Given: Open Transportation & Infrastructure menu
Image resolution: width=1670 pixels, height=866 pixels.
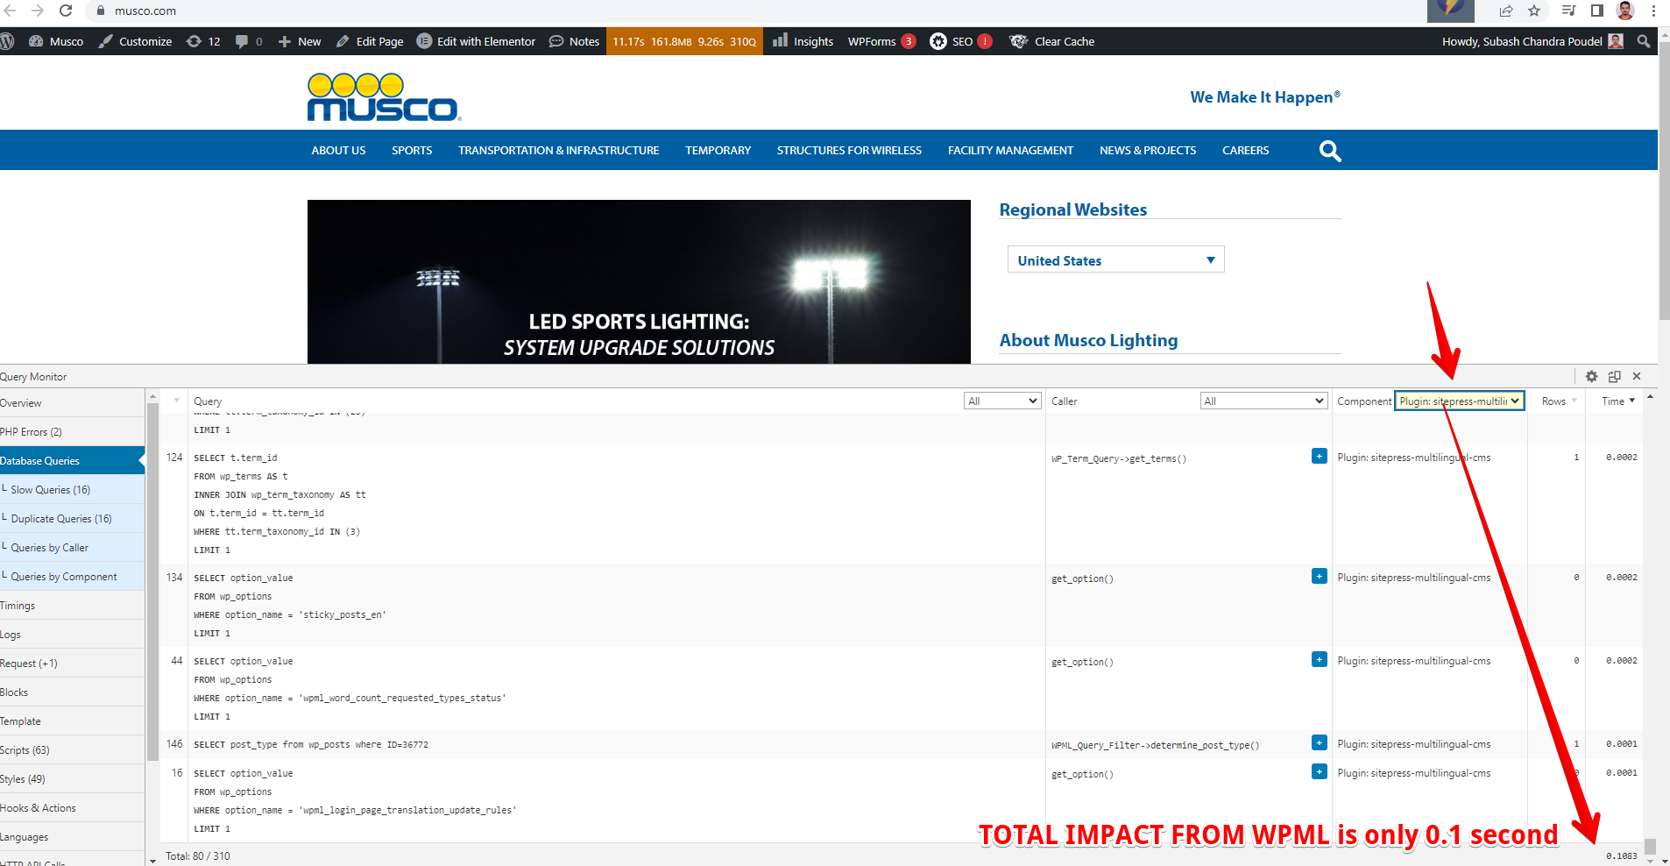Looking at the screenshot, I should [x=558, y=151].
